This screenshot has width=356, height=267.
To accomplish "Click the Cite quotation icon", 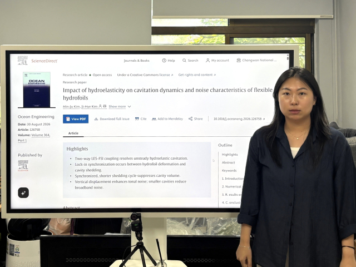I will tap(137, 118).
